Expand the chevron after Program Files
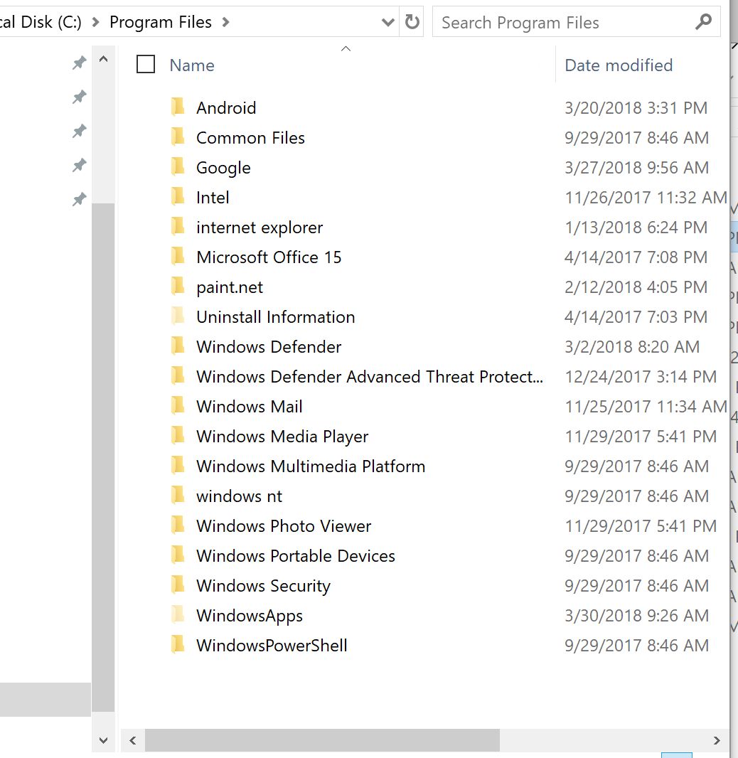Image resolution: width=738 pixels, height=758 pixels. coord(225,22)
